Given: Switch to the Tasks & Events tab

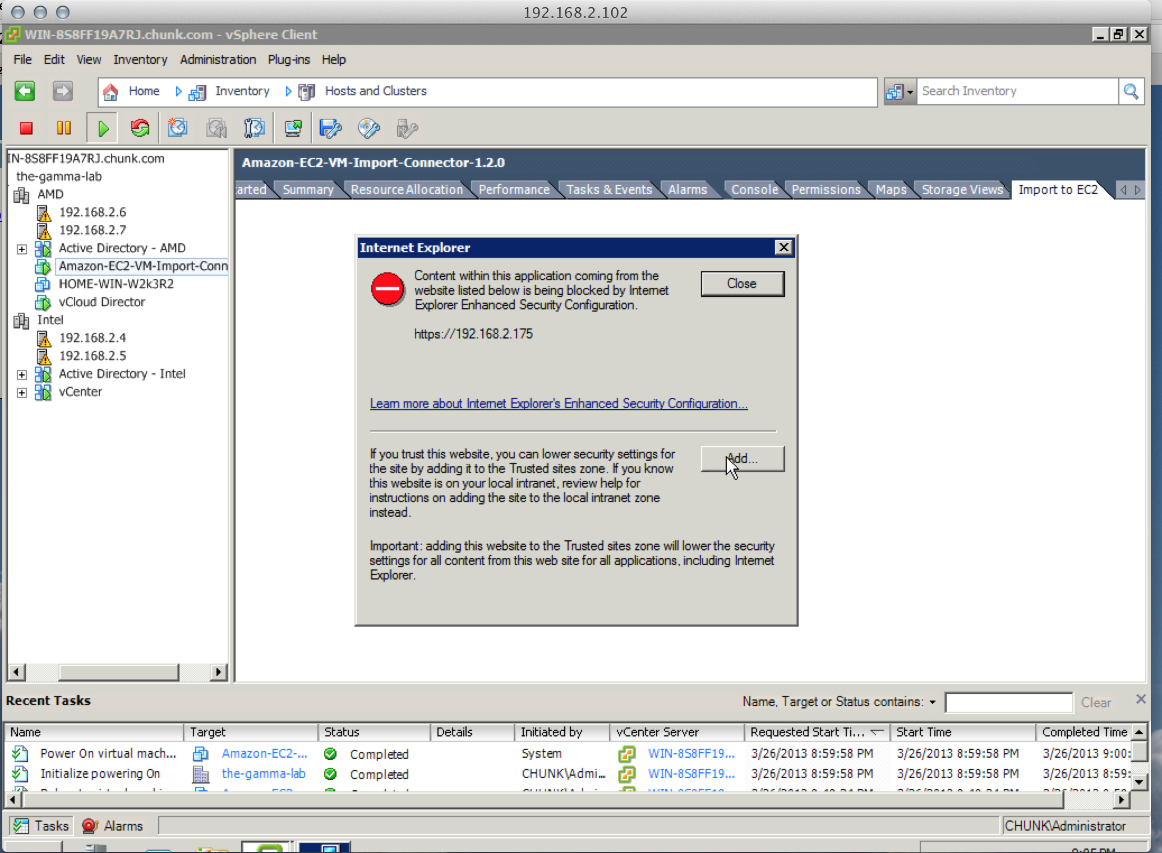Looking at the screenshot, I should [x=608, y=189].
